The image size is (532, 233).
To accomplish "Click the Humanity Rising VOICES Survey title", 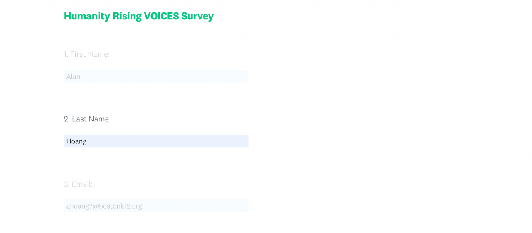I will (x=138, y=16).
